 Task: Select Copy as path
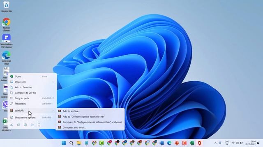pos(32,98)
